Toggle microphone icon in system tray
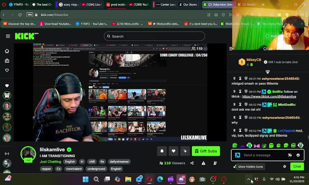This screenshot has height=185, width=309. click(x=264, y=179)
